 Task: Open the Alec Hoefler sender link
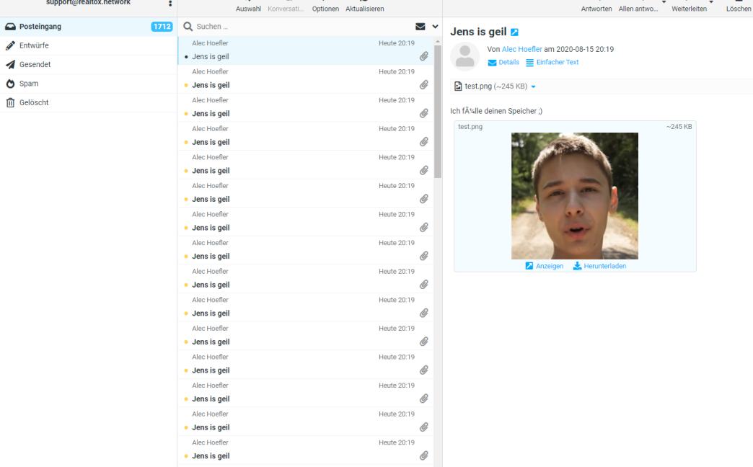[521, 49]
